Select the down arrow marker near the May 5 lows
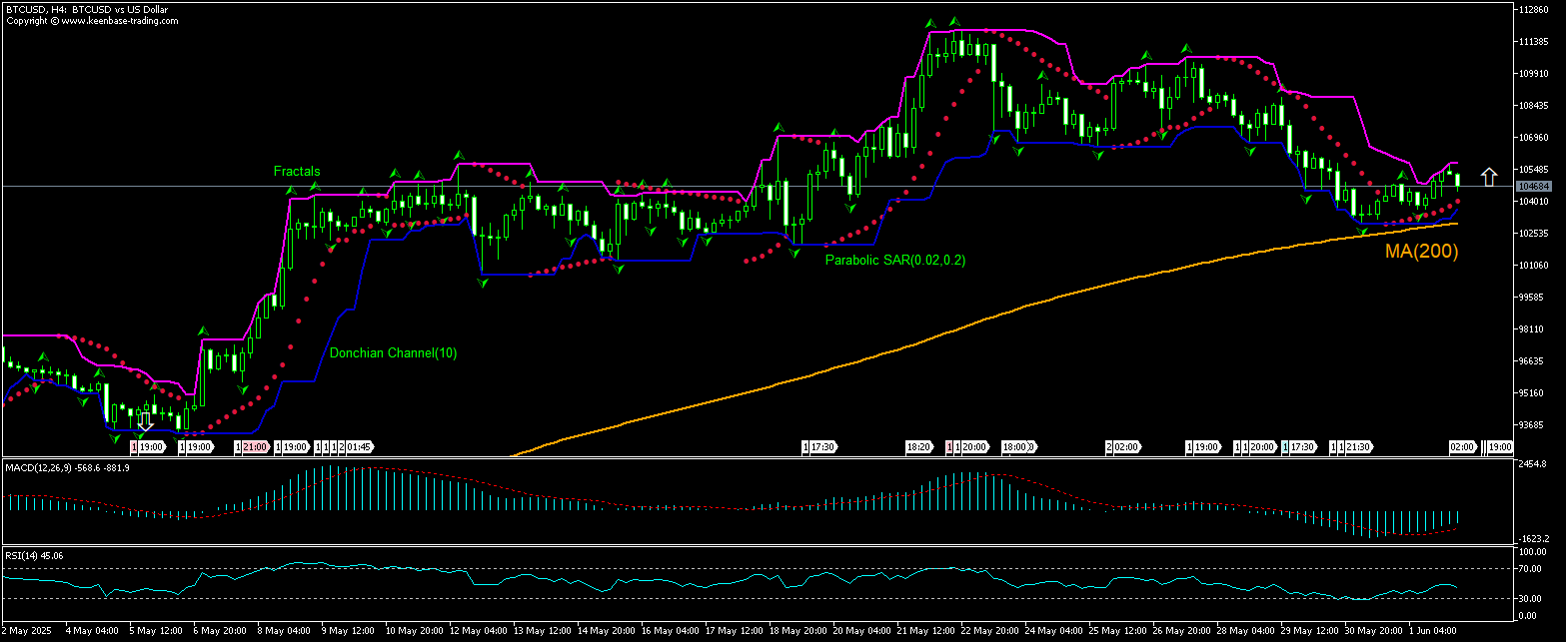 (x=148, y=423)
